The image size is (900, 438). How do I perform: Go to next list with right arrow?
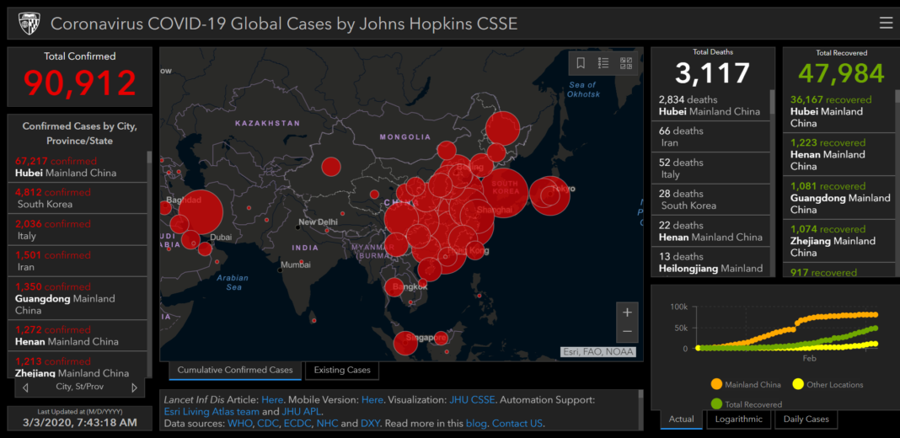(134, 387)
